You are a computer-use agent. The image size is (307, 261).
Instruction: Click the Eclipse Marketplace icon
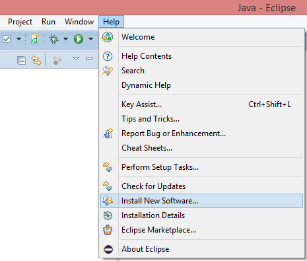point(108,230)
